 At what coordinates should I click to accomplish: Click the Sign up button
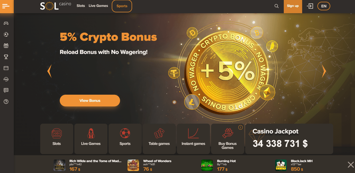click(293, 6)
